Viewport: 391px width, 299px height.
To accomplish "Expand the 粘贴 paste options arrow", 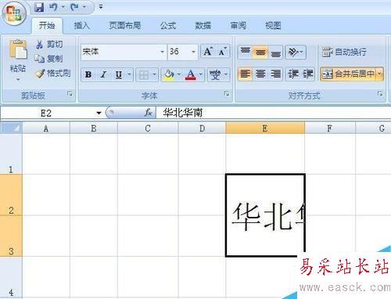I will pos(18,79).
